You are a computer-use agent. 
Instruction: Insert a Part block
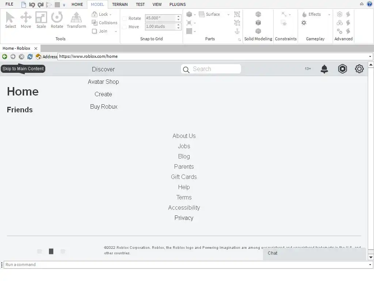click(189, 14)
